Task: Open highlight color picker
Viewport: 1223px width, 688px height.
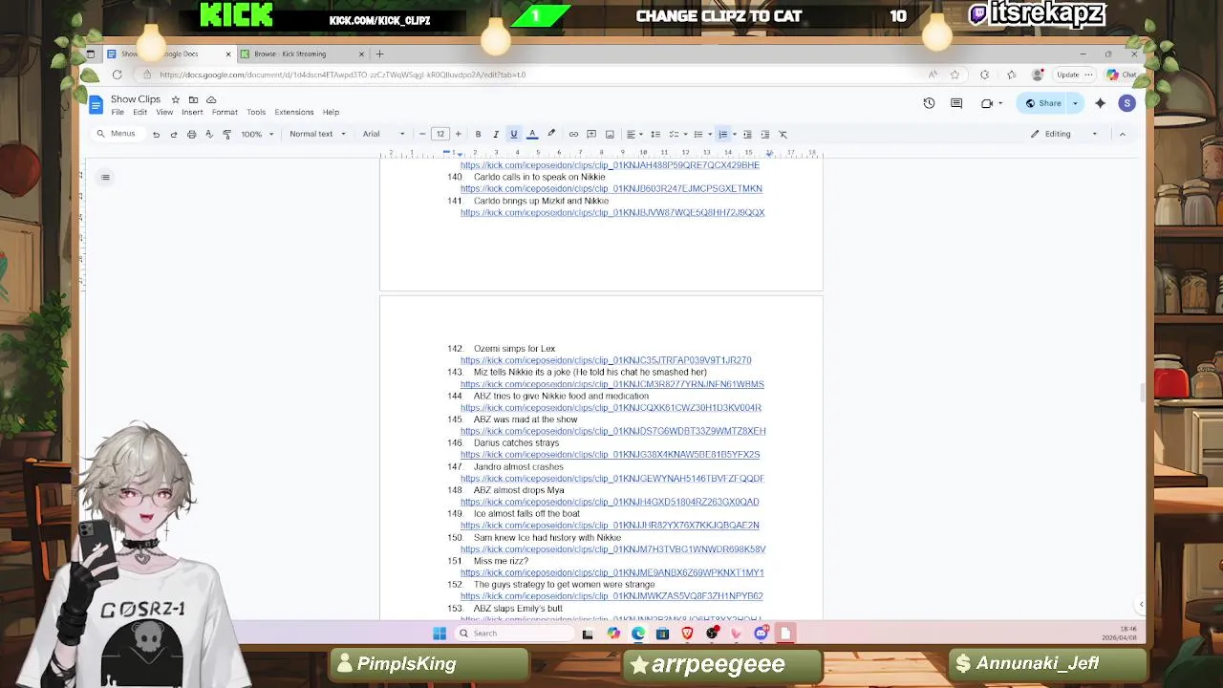Action: [x=551, y=134]
